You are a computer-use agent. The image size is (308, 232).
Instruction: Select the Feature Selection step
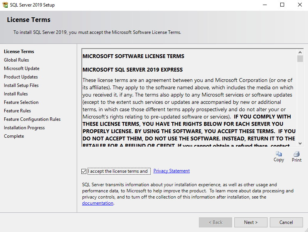point(21,102)
